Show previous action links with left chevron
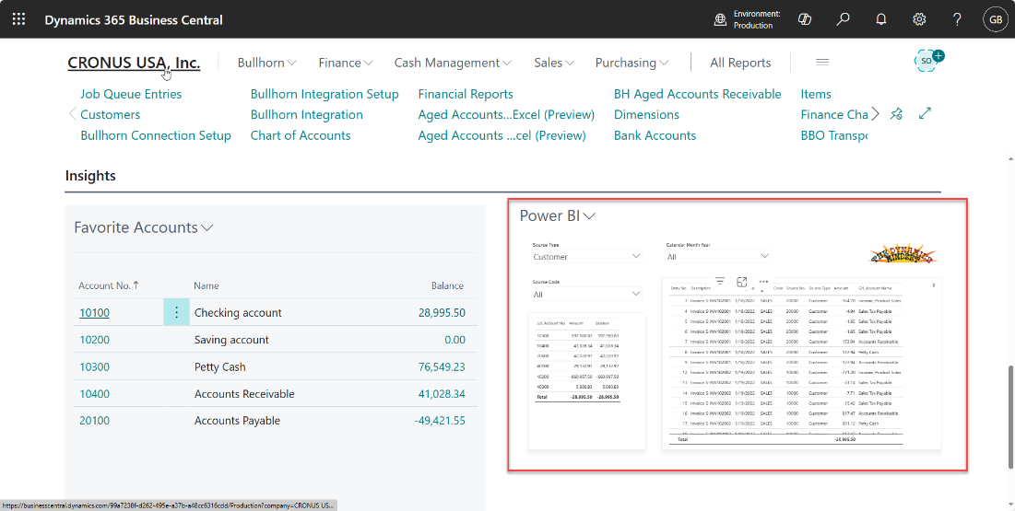This screenshot has height=511, width=1015. tap(72, 114)
